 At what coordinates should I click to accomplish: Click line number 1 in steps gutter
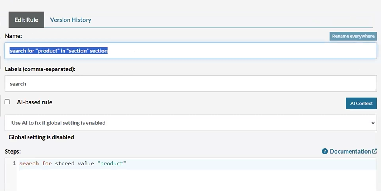pos(14,163)
